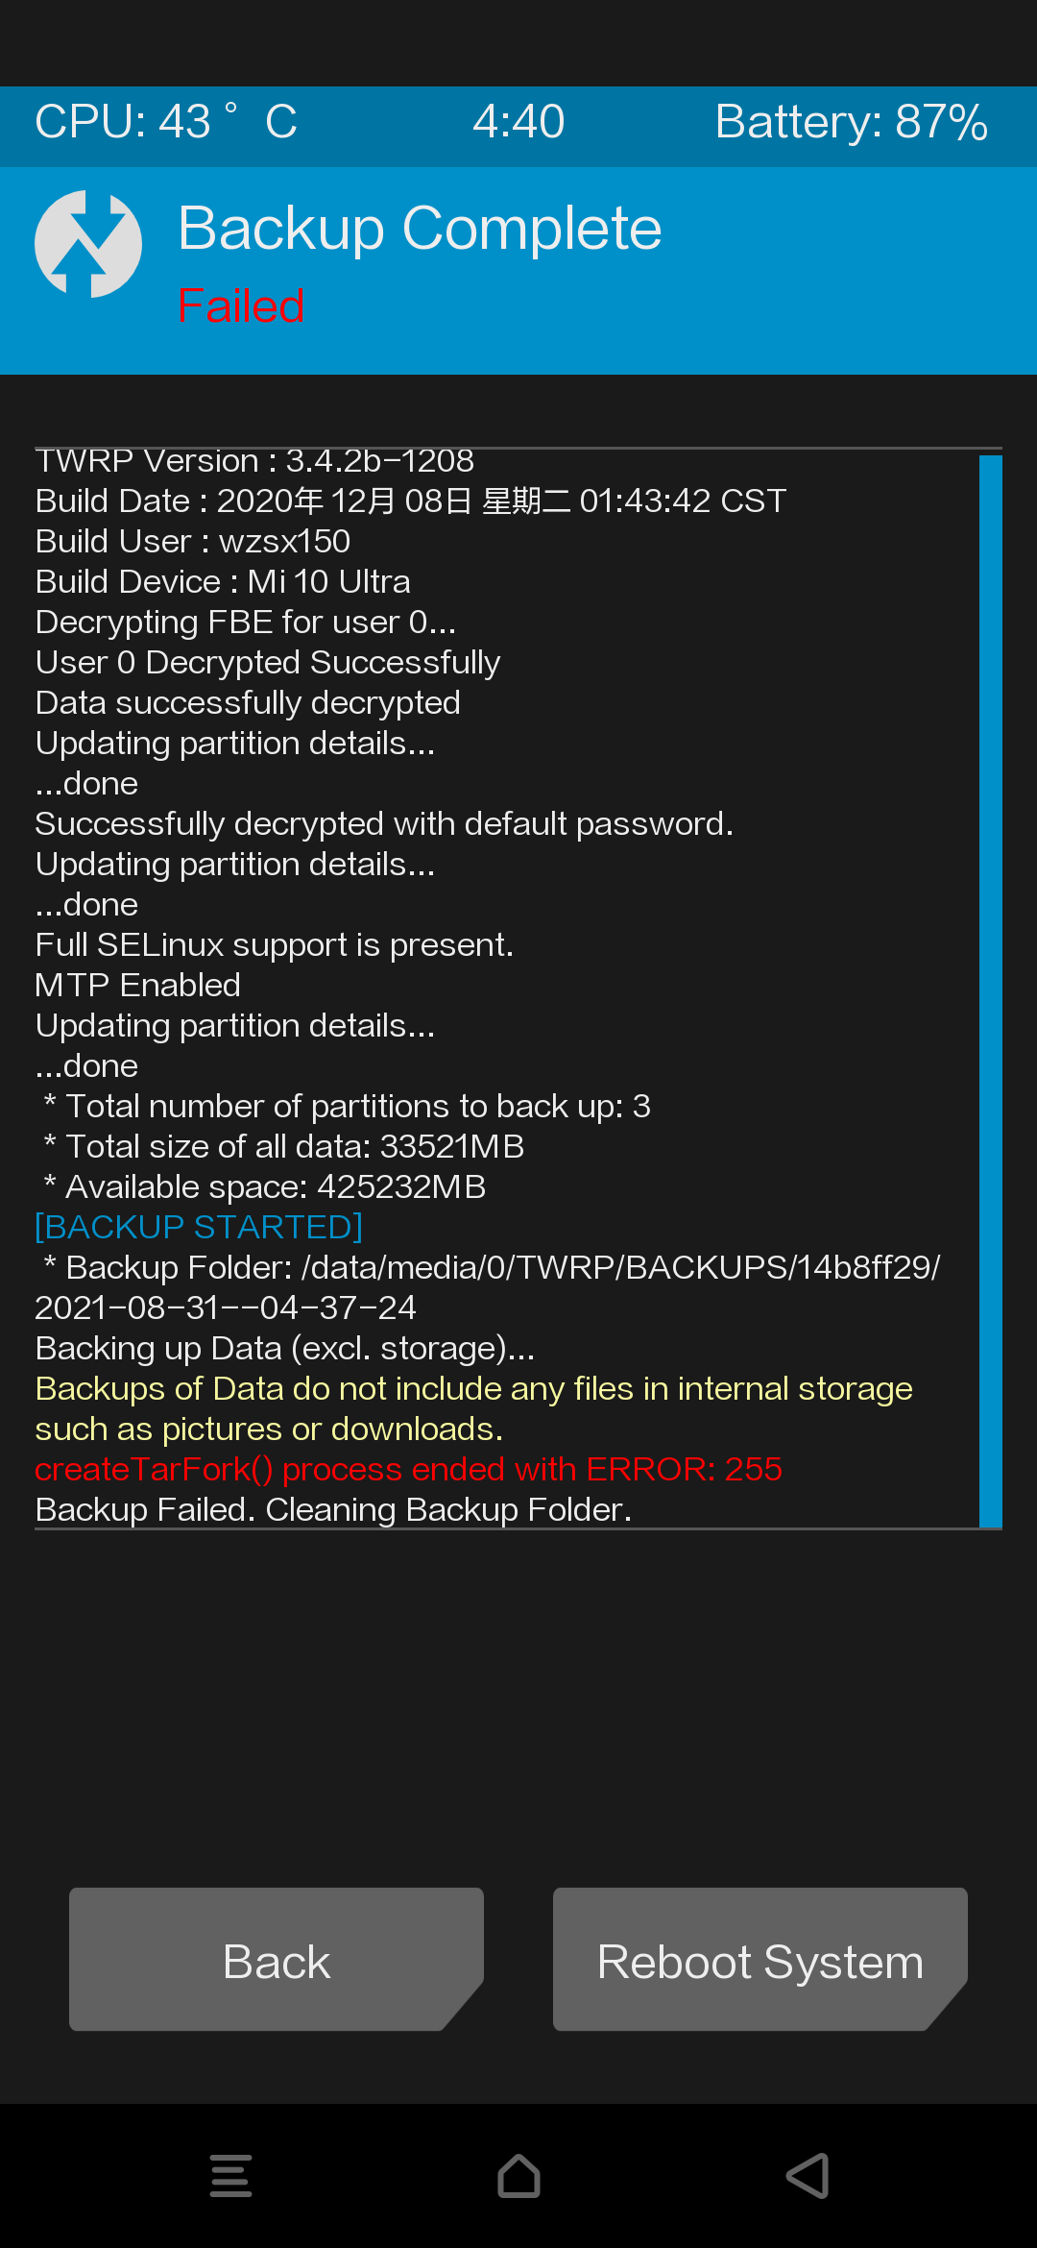Tap the yellow internal storage warning text
The image size is (1037, 2248).
(473, 1408)
